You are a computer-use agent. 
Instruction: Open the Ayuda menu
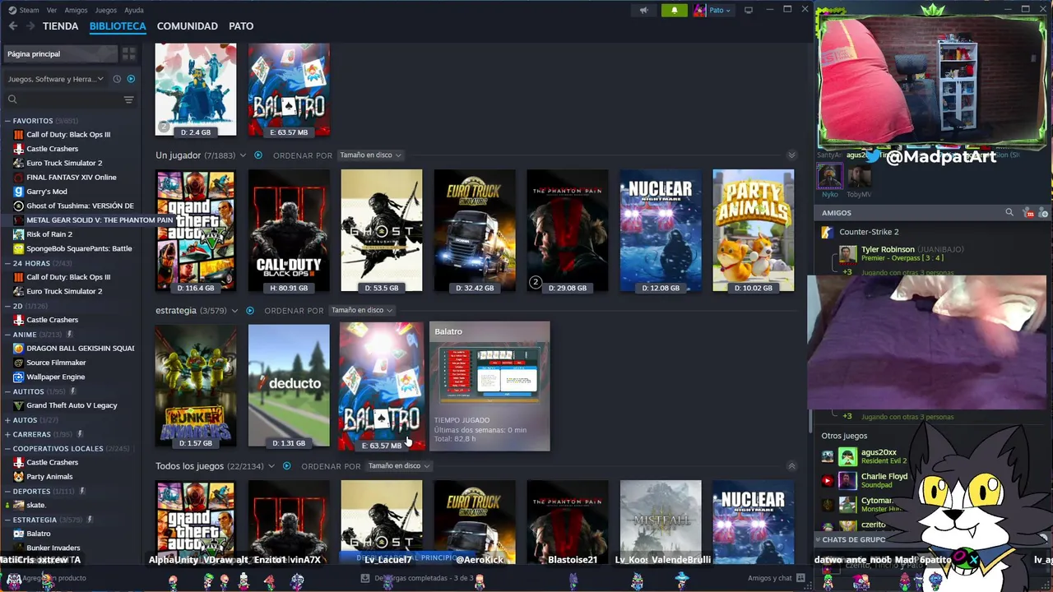pyautogui.click(x=133, y=10)
